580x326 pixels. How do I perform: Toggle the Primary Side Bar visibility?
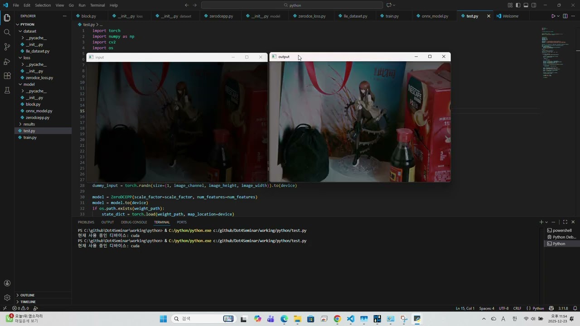pyautogui.click(x=518, y=5)
